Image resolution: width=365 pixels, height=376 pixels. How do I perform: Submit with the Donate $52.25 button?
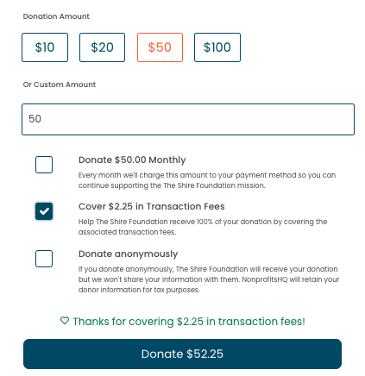click(x=182, y=354)
